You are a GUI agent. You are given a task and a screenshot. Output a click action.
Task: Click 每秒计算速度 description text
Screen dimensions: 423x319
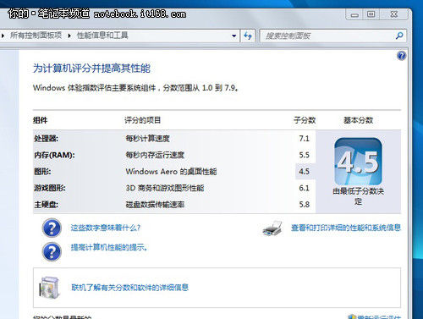pos(147,139)
